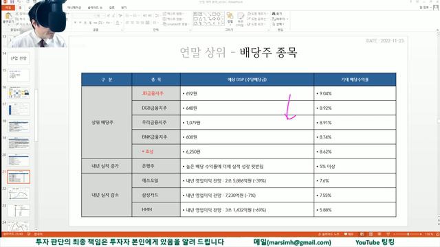Open Font group dialog launcher
This screenshot has width=440, height=247.
coord(122,30)
